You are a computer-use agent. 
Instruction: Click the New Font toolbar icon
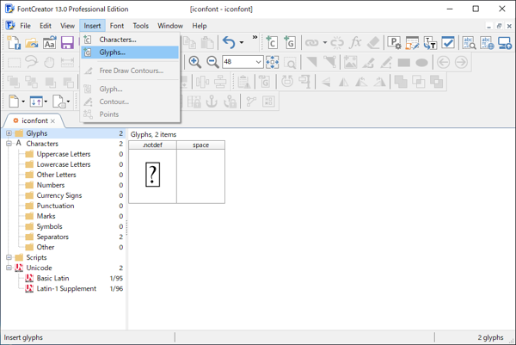point(14,42)
